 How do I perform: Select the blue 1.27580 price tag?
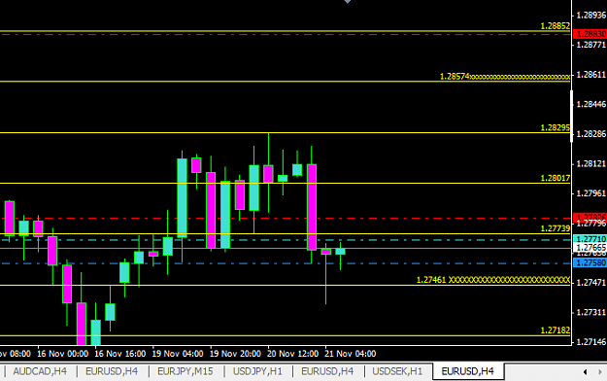[x=590, y=263]
